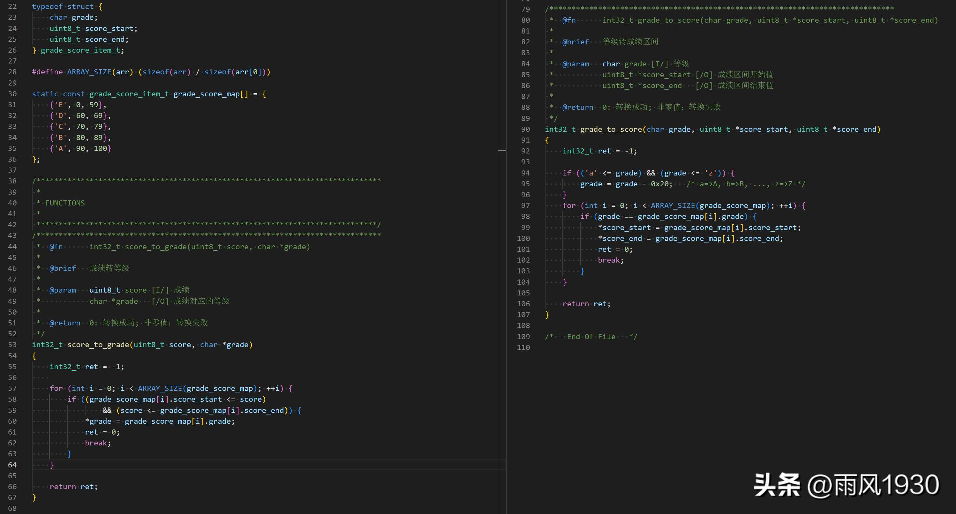Click 'uint8_t score_start;' on line 24

(x=94, y=29)
